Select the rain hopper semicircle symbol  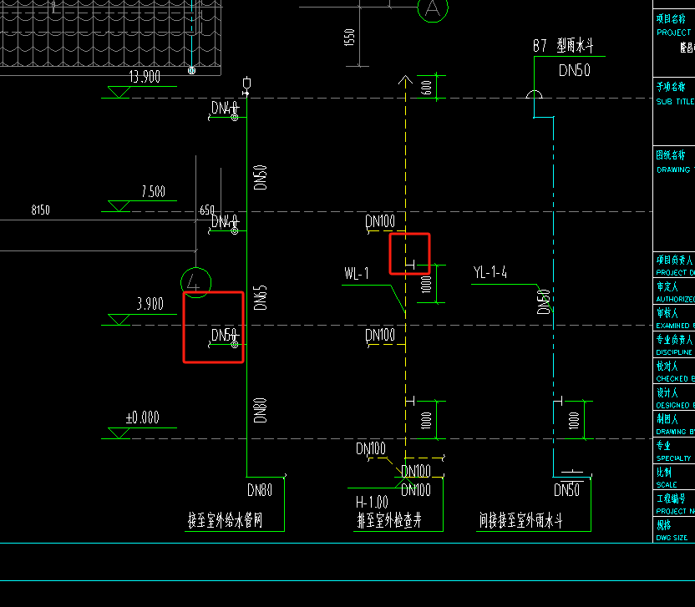point(534,94)
